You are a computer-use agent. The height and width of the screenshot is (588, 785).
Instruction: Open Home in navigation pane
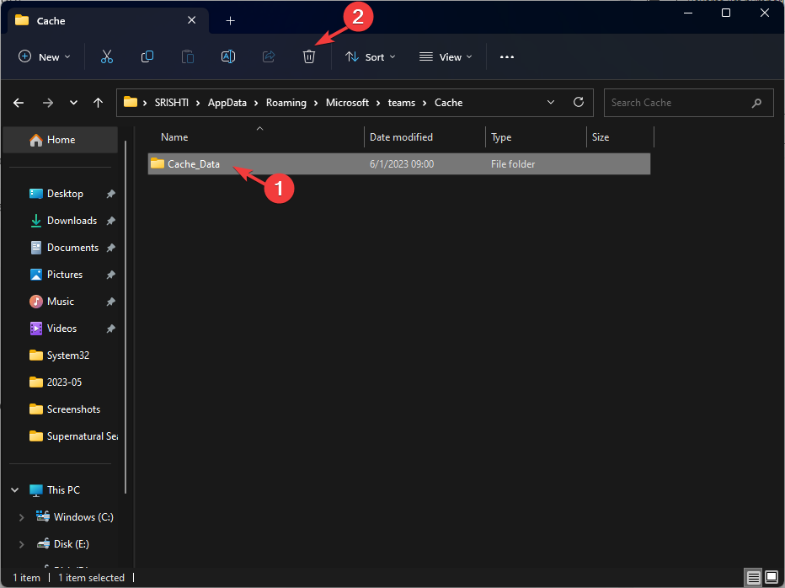click(x=61, y=140)
